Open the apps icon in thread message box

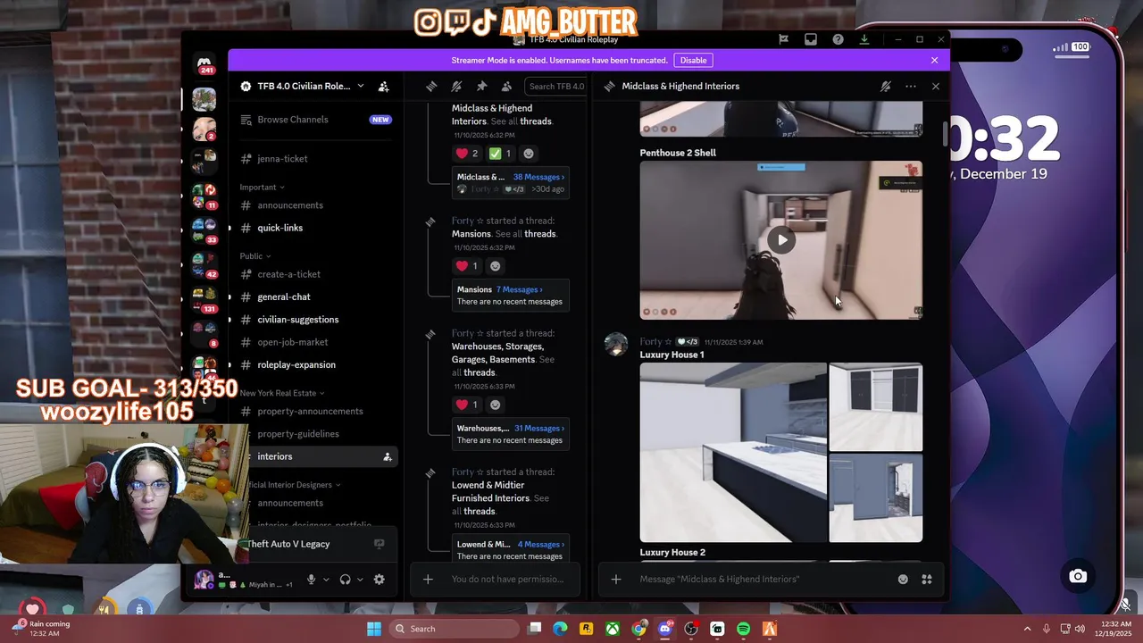click(x=927, y=580)
